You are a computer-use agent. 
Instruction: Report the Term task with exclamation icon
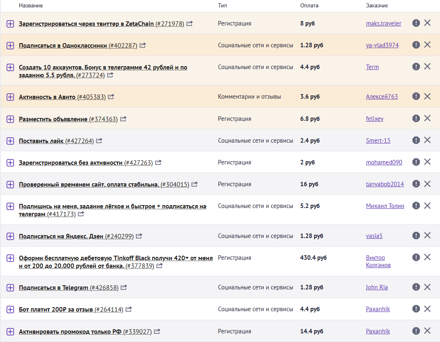point(416,67)
